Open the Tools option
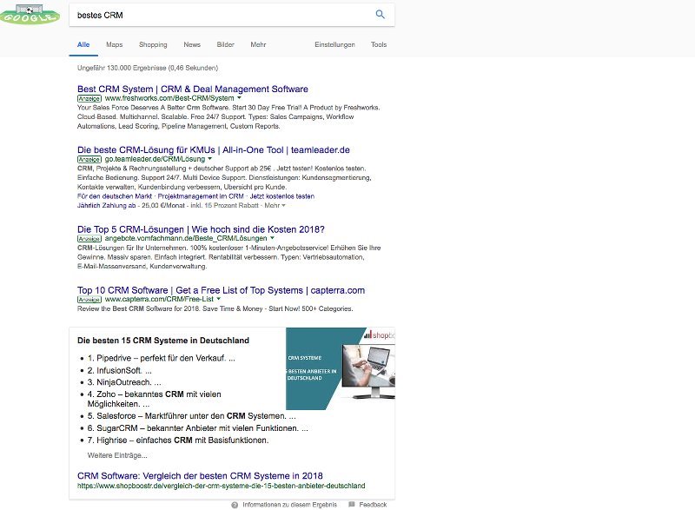 pyautogui.click(x=379, y=44)
